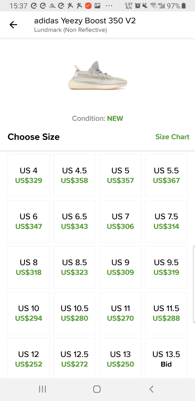The height and width of the screenshot is (401, 195).
Task: Tap the back arrow in header
Action: tap(13, 25)
